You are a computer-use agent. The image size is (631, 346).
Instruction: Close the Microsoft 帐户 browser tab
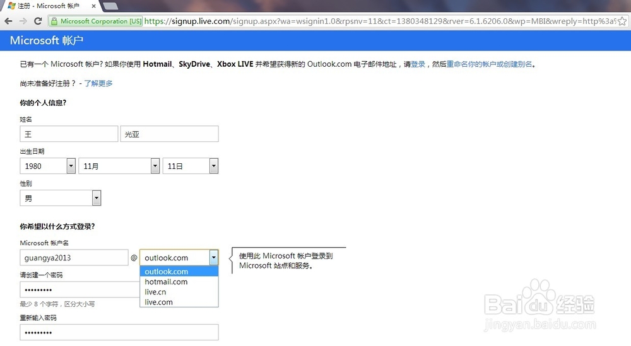93,6
